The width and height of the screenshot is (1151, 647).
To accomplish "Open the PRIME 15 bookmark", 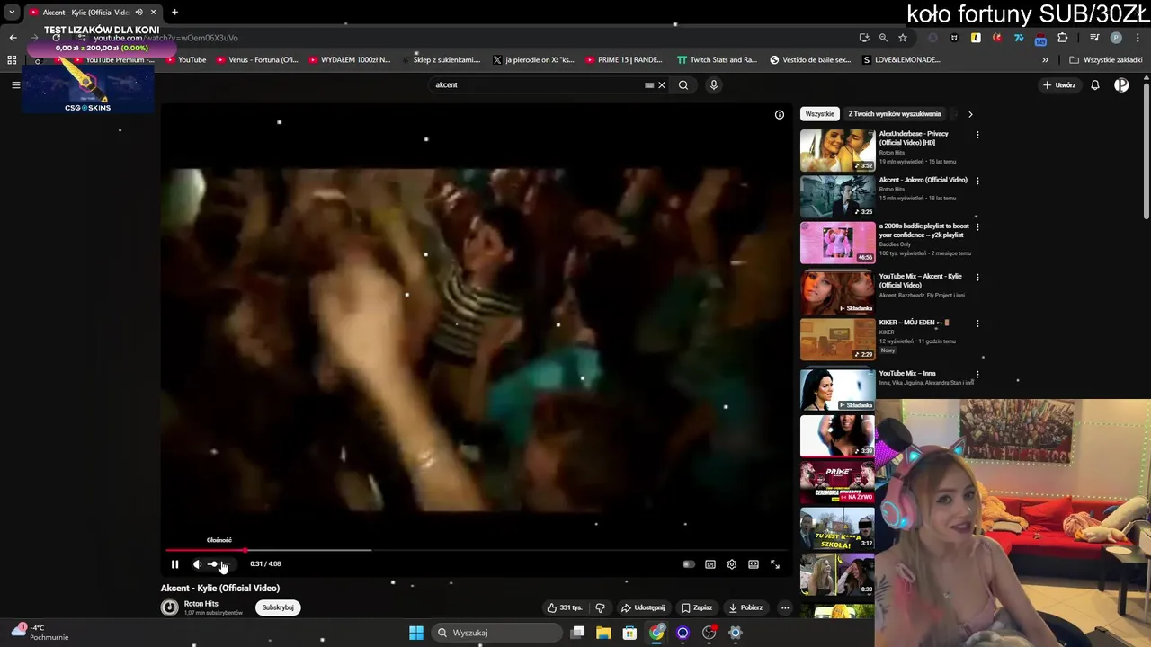I will (623, 60).
